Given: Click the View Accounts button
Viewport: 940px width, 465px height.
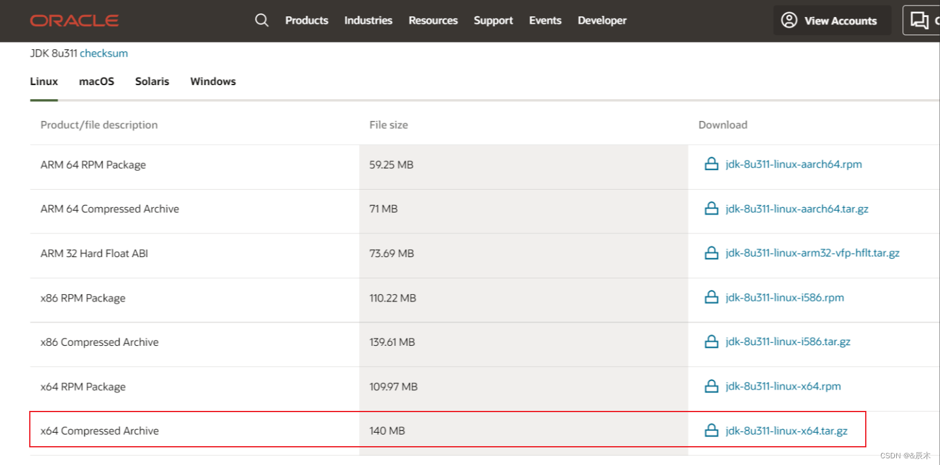Looking at the screenshot, I should (x=832, y=20).
